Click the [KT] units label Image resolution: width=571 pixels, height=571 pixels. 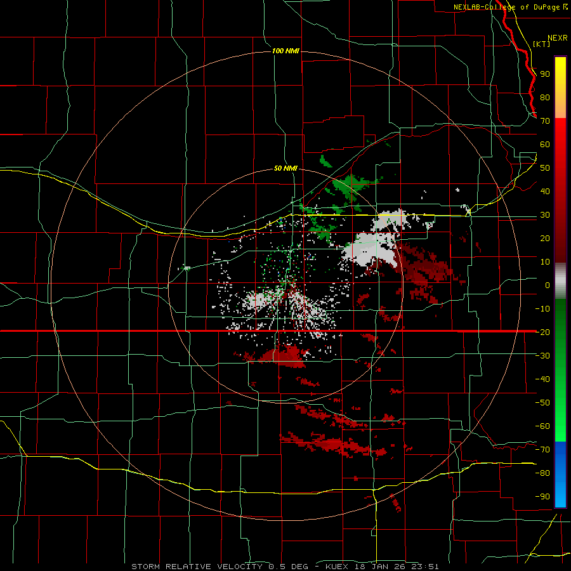coord(542,44)
